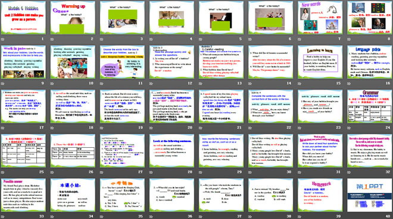Click the animation star icon under slide 2

(52, 39)
